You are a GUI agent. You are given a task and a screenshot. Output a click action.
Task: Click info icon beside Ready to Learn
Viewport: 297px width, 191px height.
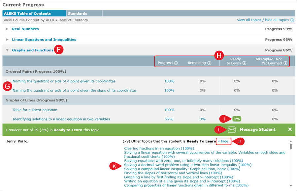pos(244,63)
